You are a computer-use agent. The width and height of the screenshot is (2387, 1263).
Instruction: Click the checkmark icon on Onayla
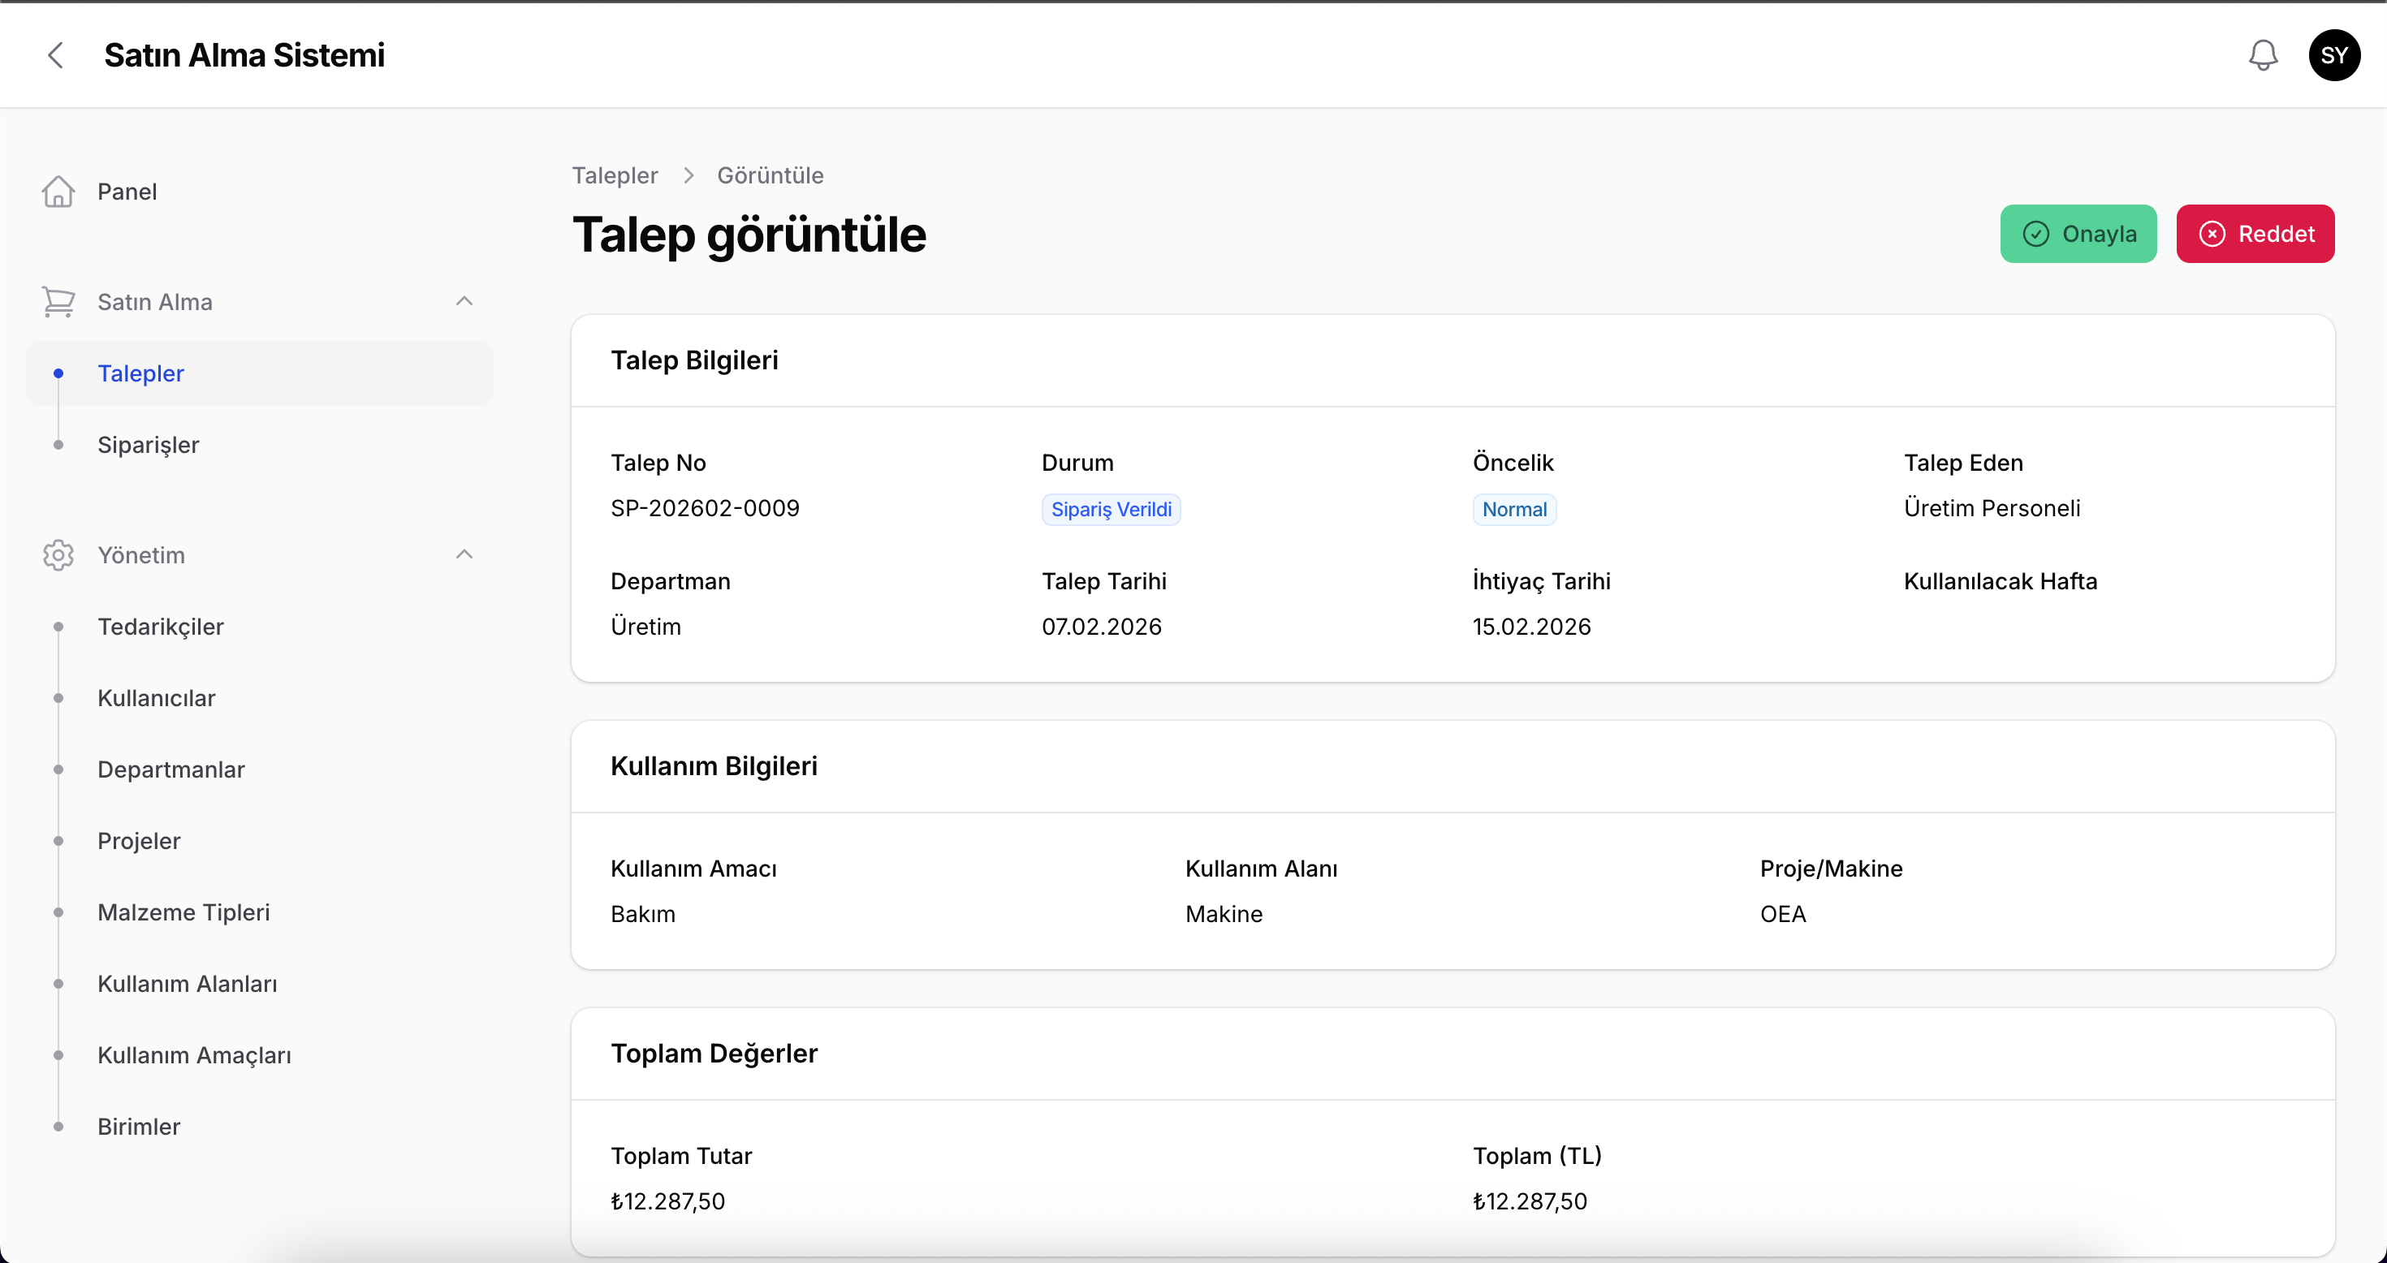click(x=2035, y=235)
